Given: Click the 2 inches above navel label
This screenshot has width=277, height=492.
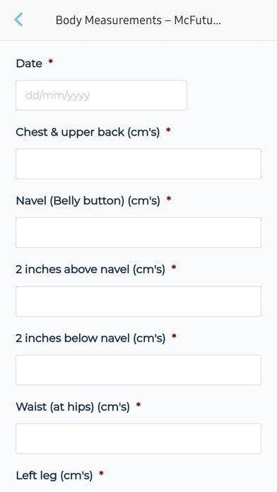Looking at the screenshot, I should click(90, 269).
